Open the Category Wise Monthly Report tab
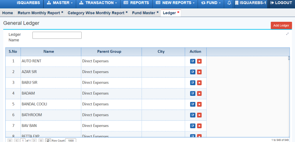The image size is (295, 142). click(96, 13)
